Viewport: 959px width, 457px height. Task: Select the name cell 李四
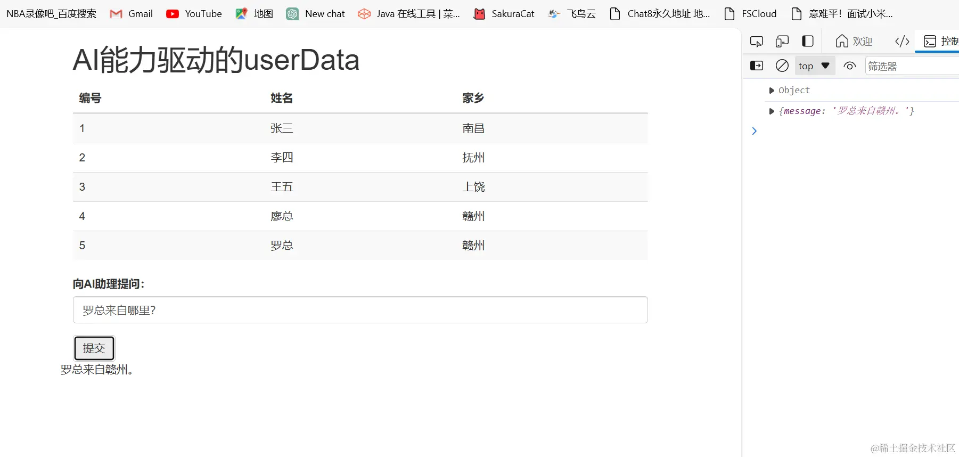[282, 158]
